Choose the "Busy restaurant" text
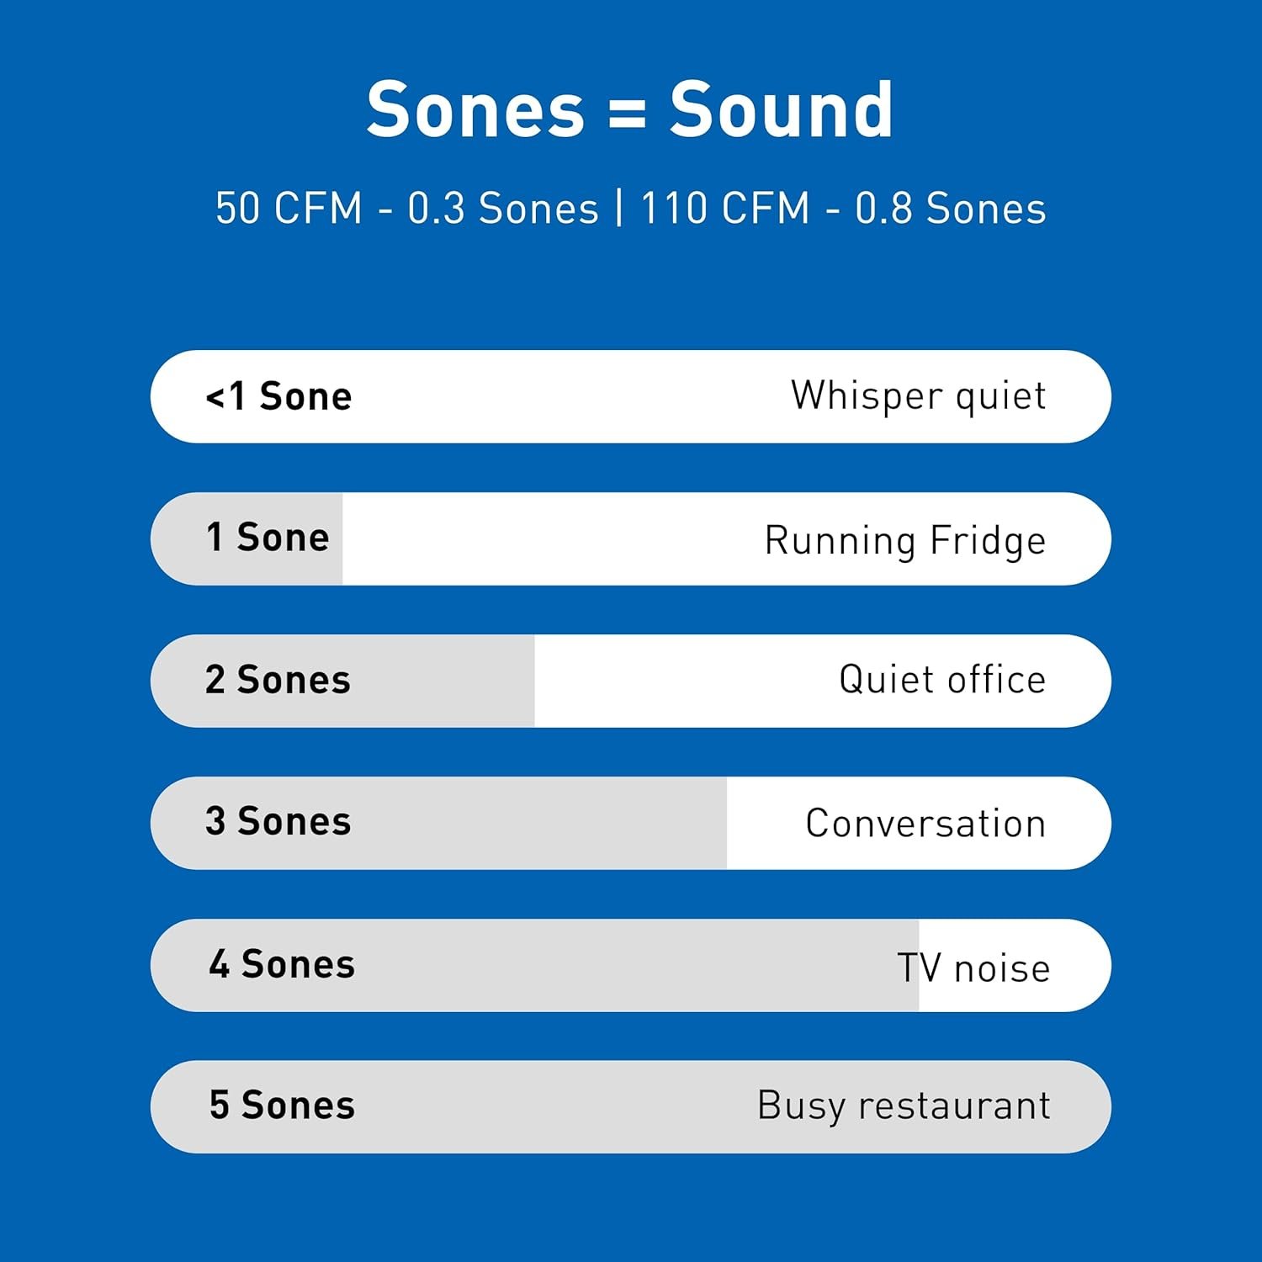This screenshot has height=1262, width=1262. pyautogui.click(x=904, y=1106)
